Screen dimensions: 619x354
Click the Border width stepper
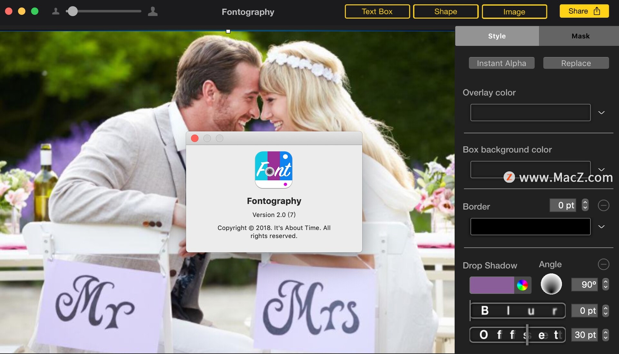(585, 205)
